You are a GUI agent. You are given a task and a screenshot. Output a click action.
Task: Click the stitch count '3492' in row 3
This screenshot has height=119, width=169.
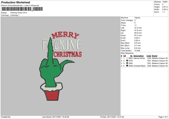pyautogui.click(x=130, y=63)
